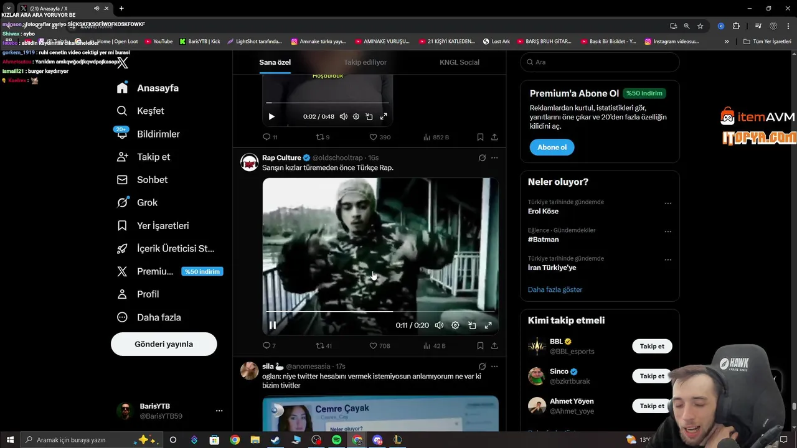Open more options on sila post
Viewport: 797px width, 448px height.
[494, 366]
